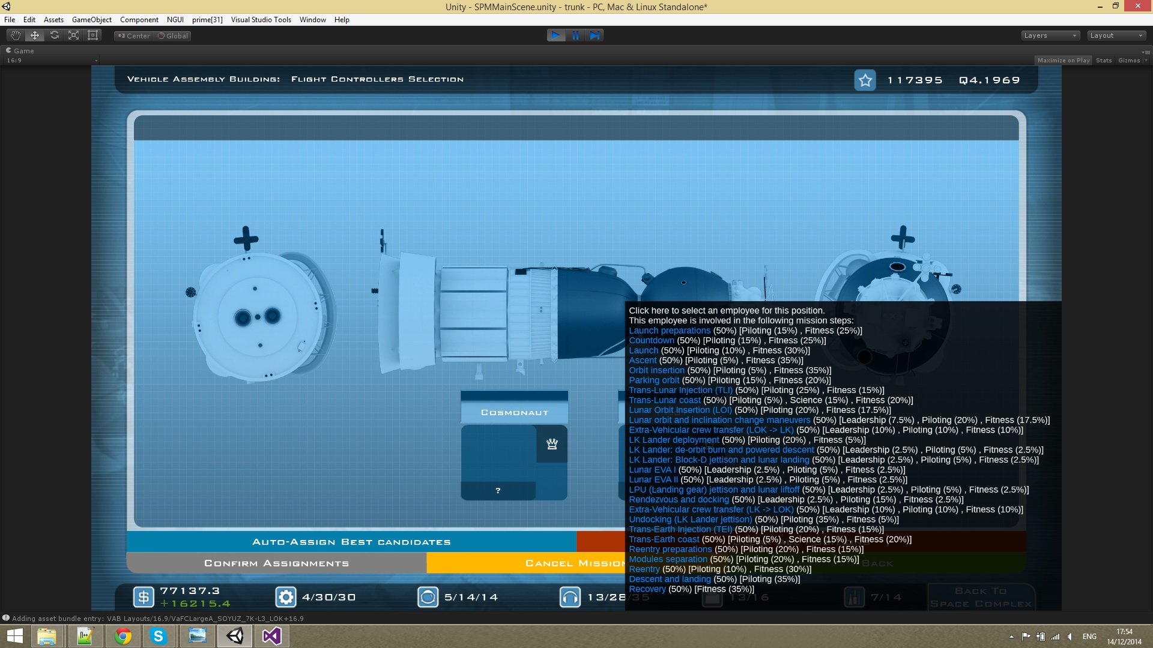The width and height of the screenshot is (1153, 648).
Task: Open the Layers dropdown
Action: [x=1050, y=35]
